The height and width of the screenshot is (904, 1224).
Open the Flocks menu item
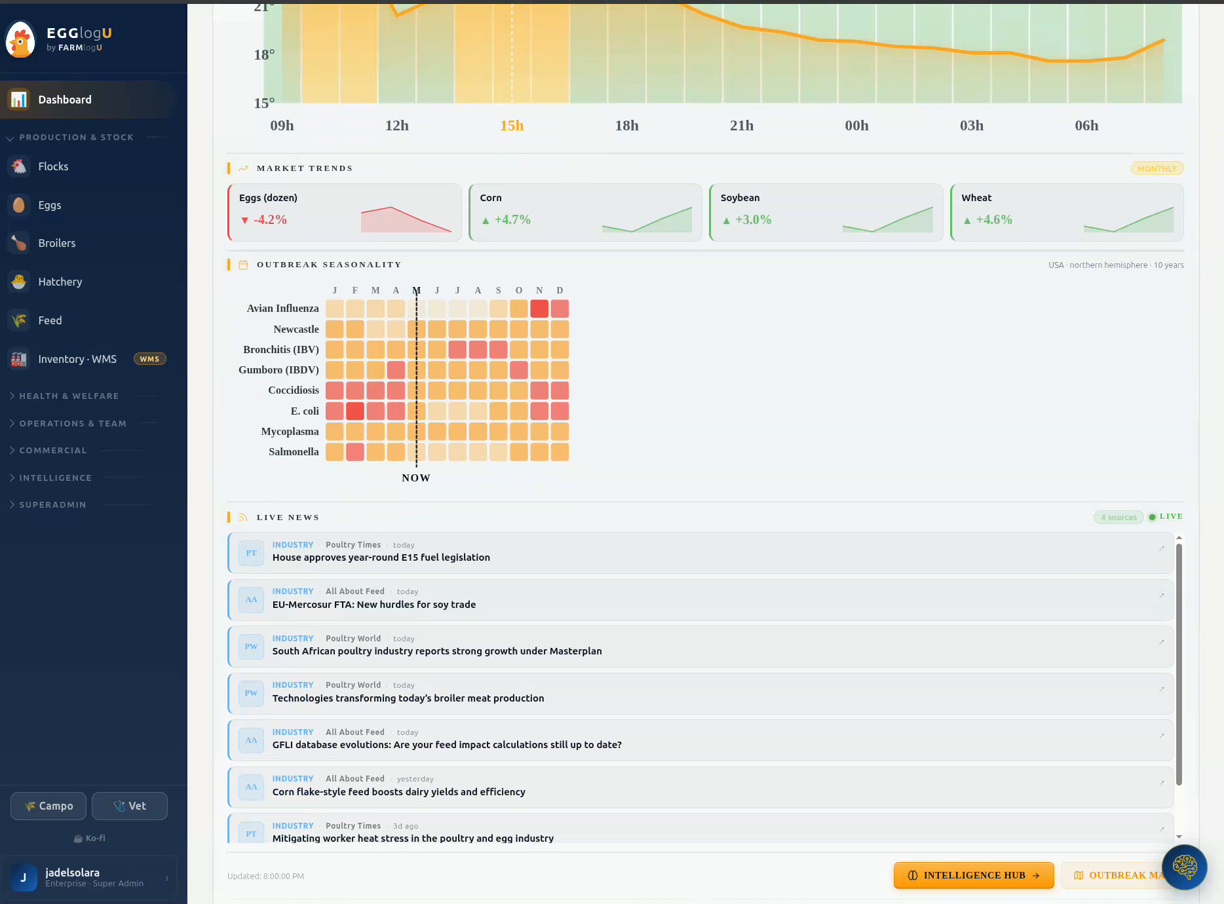pos(89,166)
